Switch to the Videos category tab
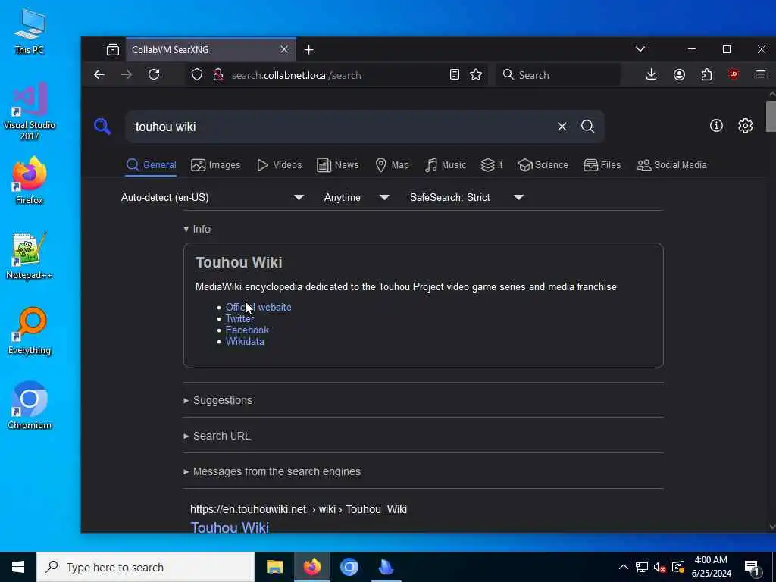The width and height of the screenshot is (776, 582). coord(279,164)
